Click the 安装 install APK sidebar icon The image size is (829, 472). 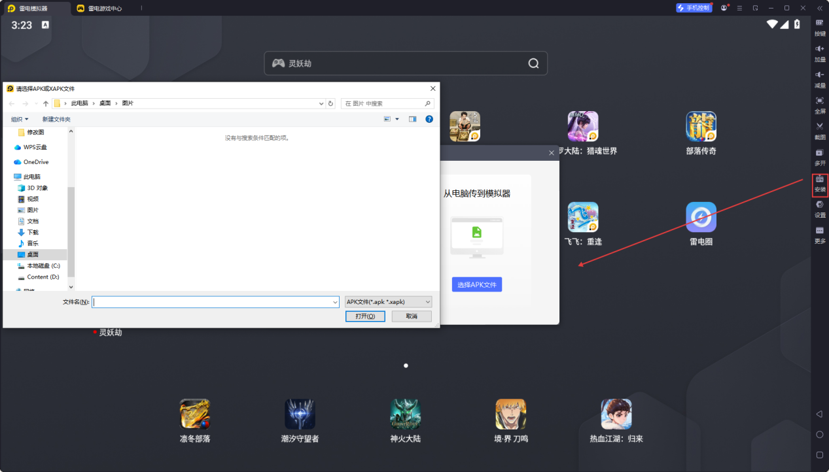click(820, 184)
